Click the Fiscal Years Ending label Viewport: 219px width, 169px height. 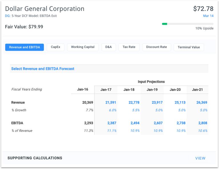(27, 89)
